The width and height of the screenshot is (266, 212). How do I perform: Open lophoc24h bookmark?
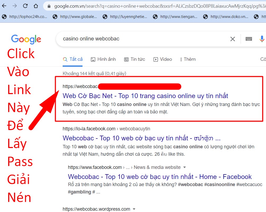point(25,17)
